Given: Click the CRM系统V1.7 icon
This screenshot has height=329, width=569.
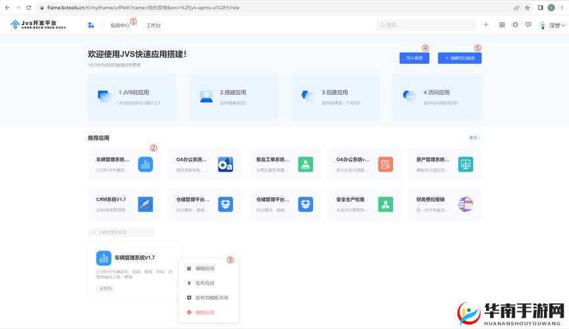Looking at the screenshot, I should [x=146, y=204].
